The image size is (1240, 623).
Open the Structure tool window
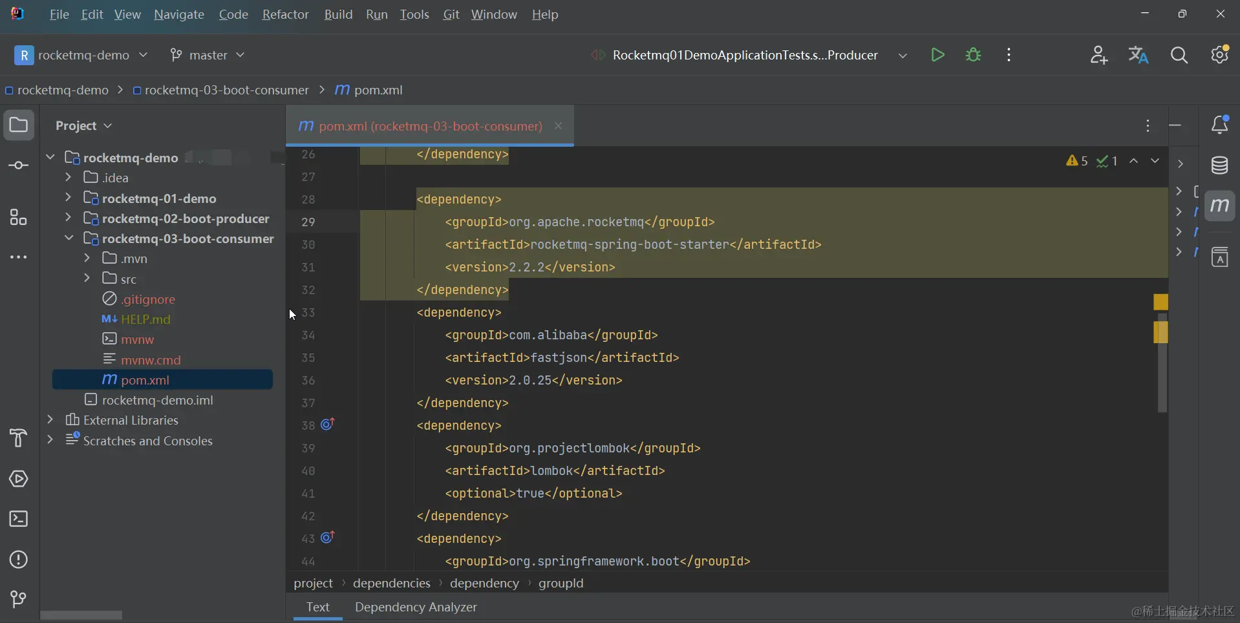(x=19, y=217)
